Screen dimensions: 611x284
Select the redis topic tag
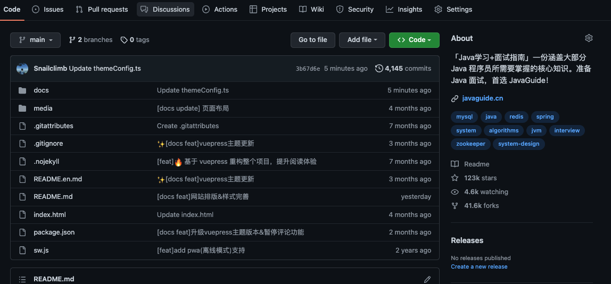point(516,116)
